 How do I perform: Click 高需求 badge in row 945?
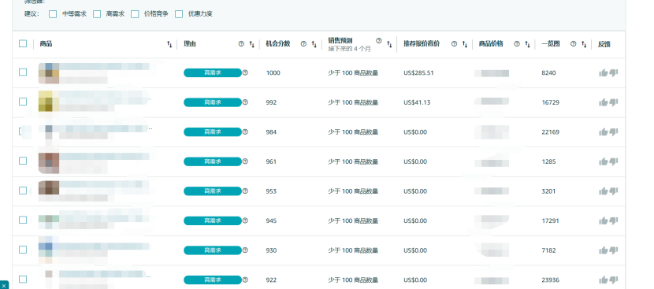(x=213, y=221)
